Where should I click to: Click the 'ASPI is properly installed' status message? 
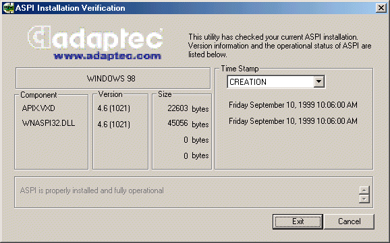92,190
